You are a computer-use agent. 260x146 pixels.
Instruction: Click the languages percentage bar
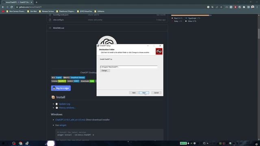(x=191, y=15)
